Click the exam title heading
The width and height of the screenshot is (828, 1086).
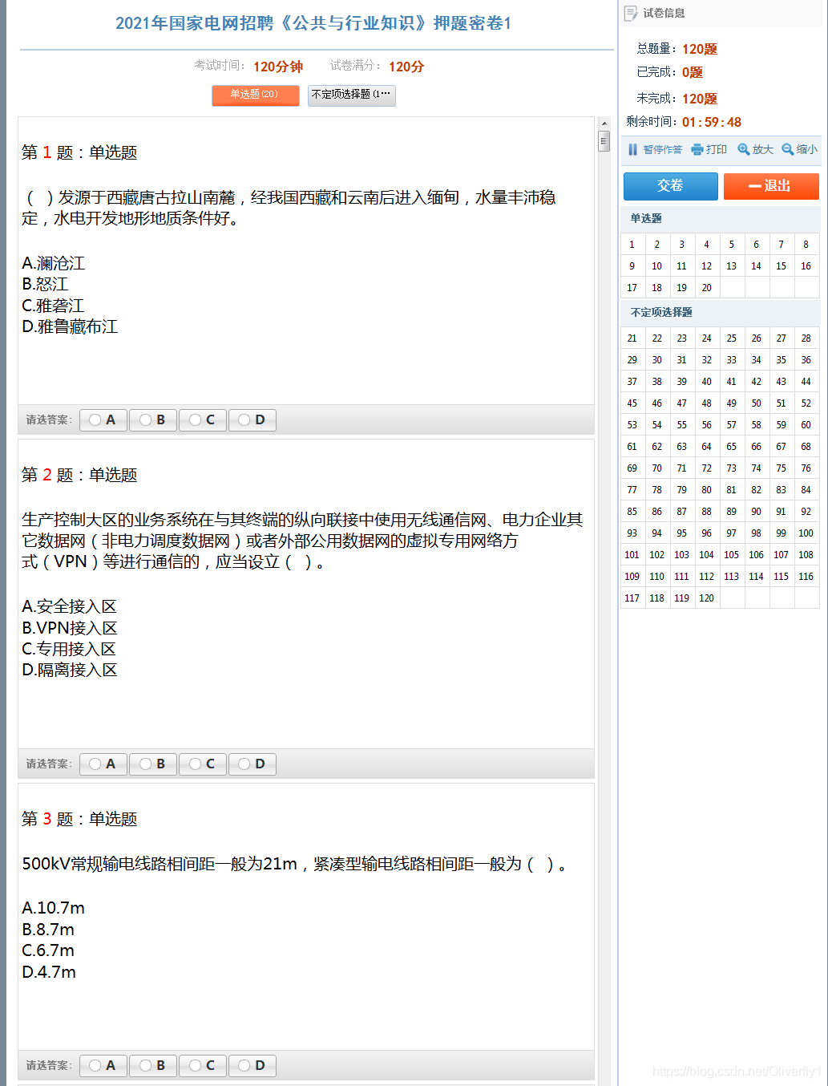313,23
